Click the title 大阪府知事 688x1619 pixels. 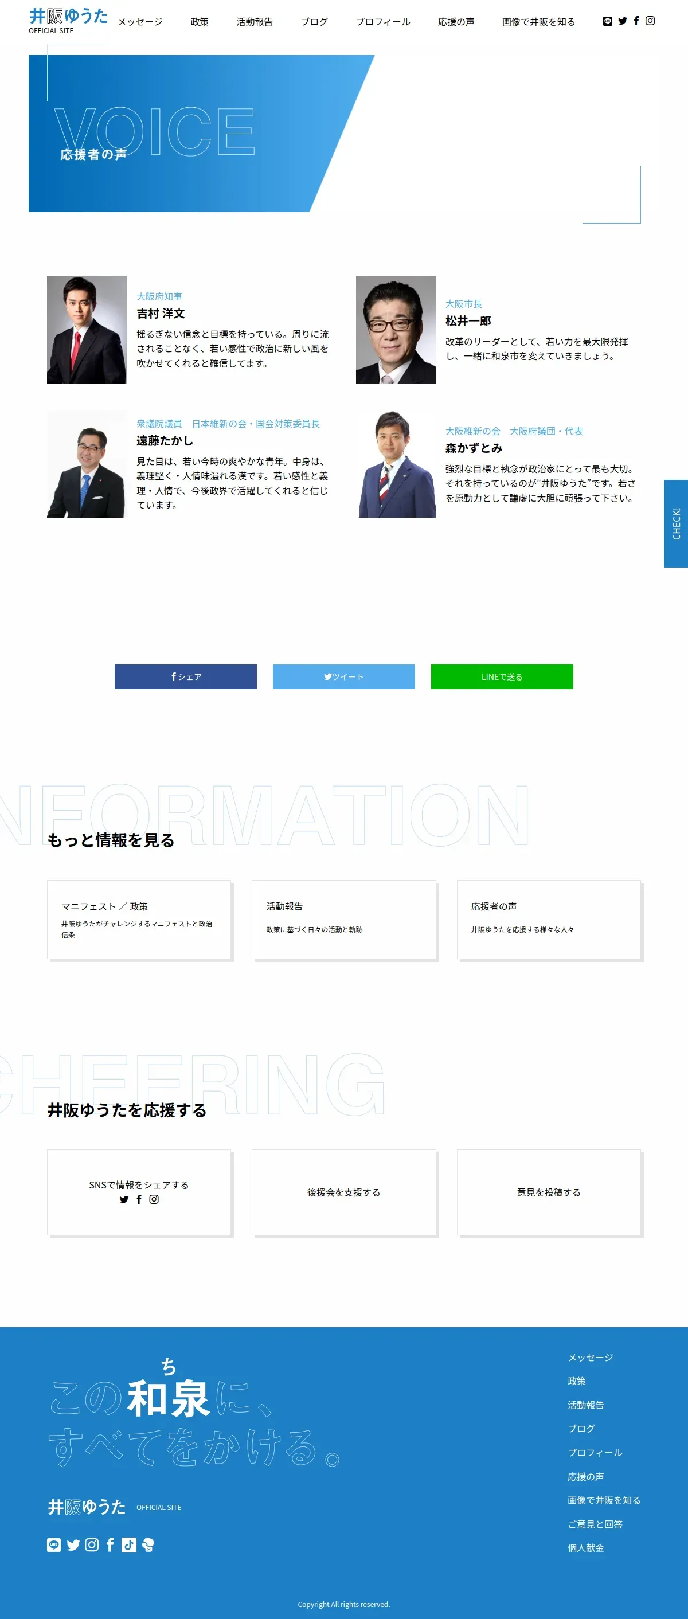click(159, 296)
